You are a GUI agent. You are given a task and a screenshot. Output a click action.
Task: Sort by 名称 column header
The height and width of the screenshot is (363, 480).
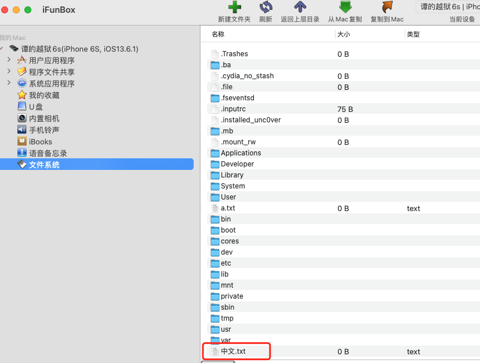click(218, 34)
